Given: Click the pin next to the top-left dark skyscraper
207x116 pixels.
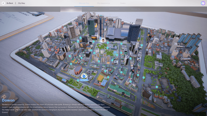Looking at the screenshot, I should coord(80,37).
